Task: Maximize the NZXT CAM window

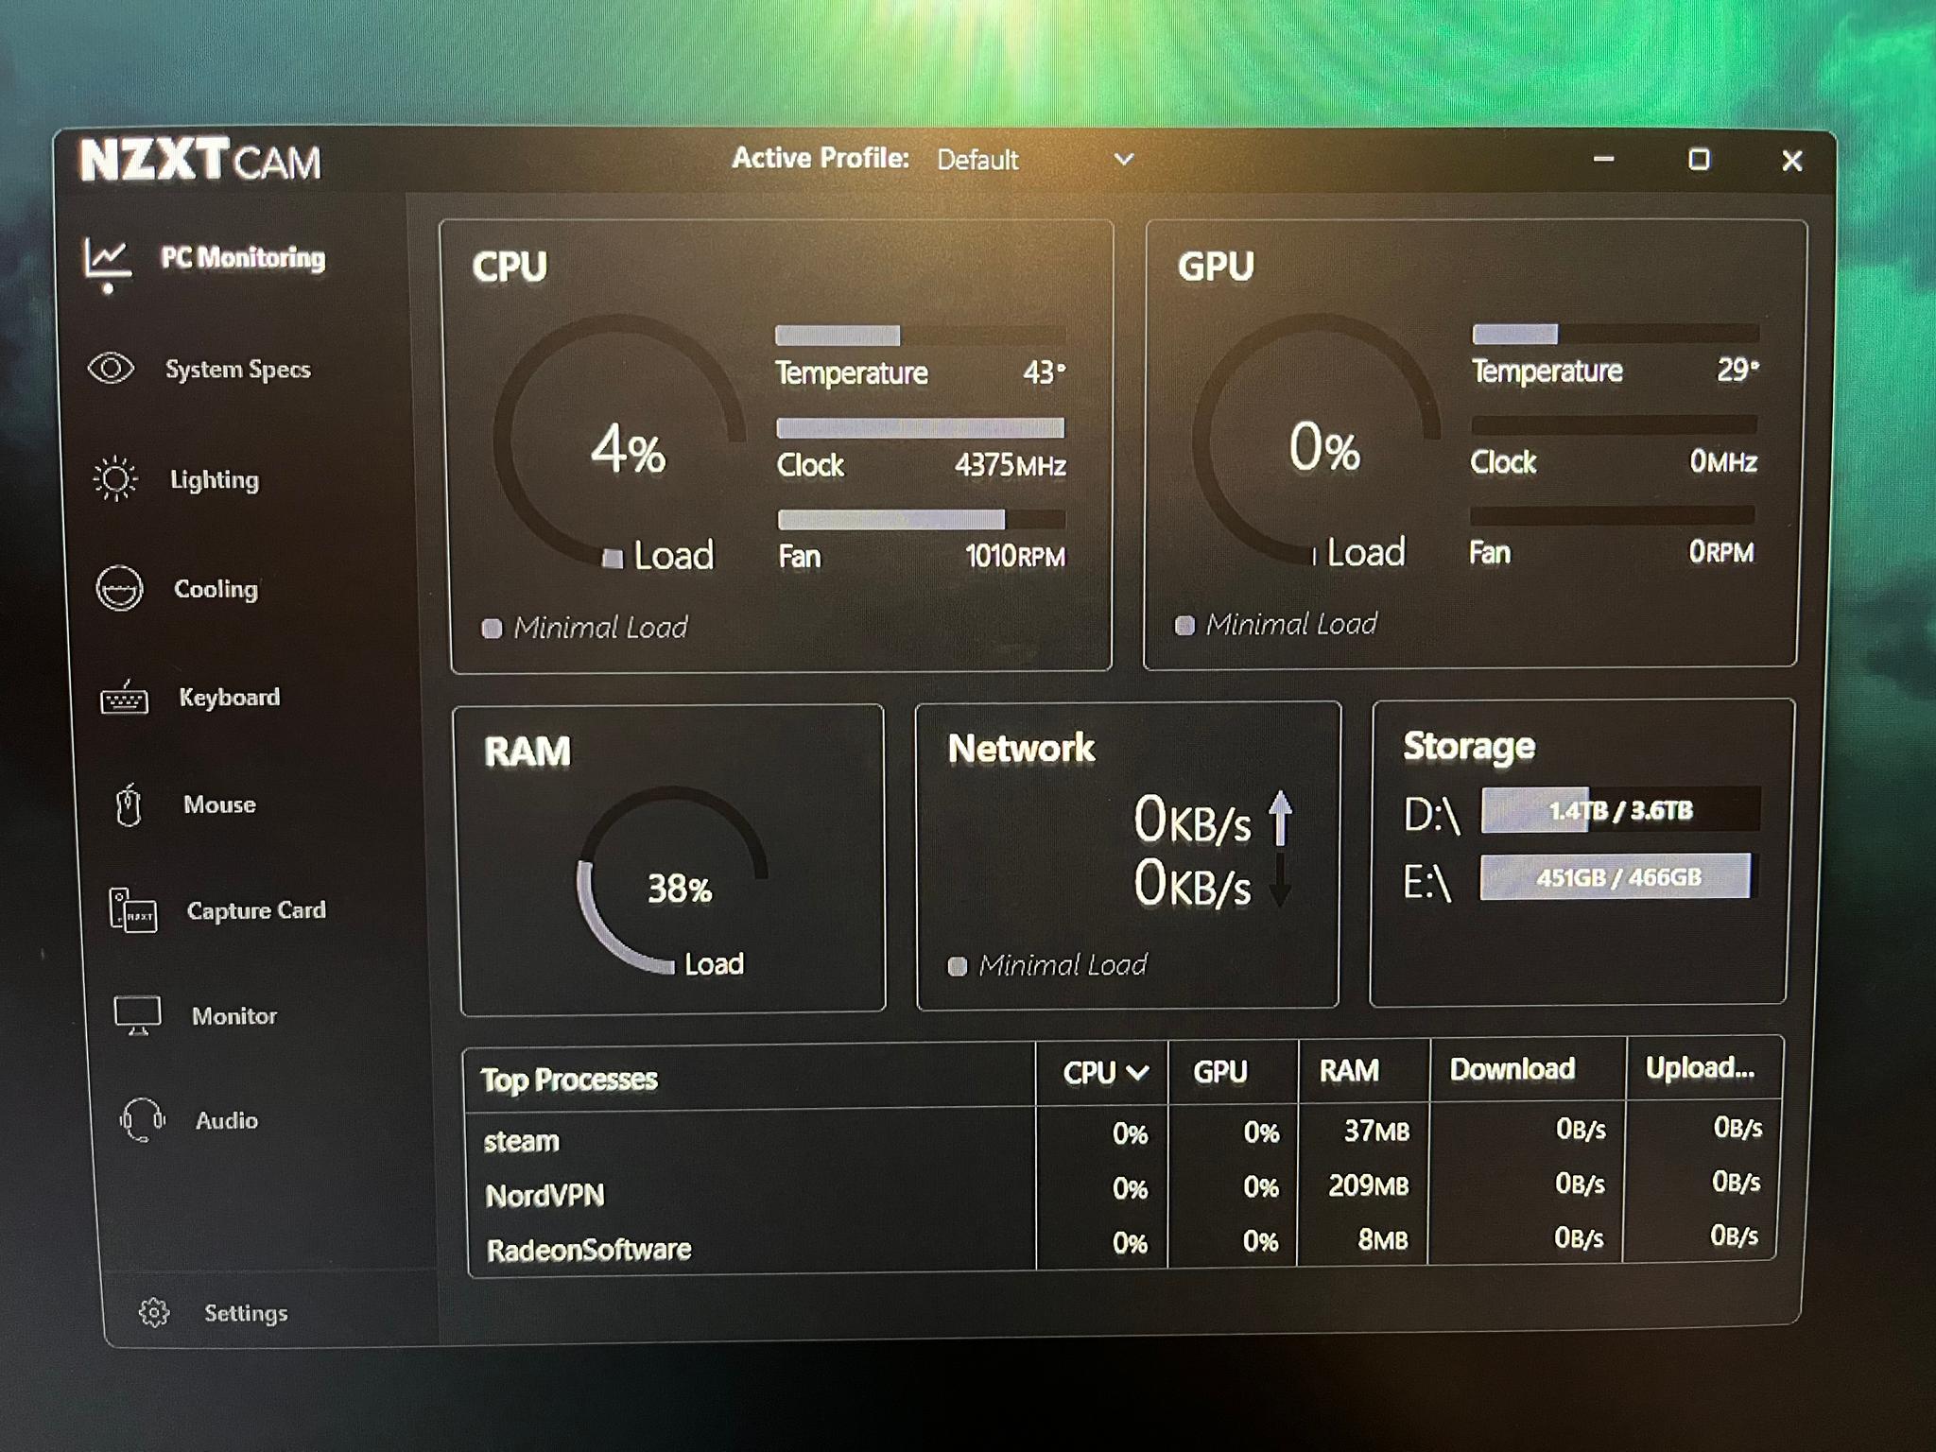Action: (x=1699, y=159)
